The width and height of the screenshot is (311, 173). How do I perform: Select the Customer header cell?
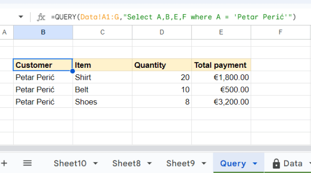pos(43,65)
